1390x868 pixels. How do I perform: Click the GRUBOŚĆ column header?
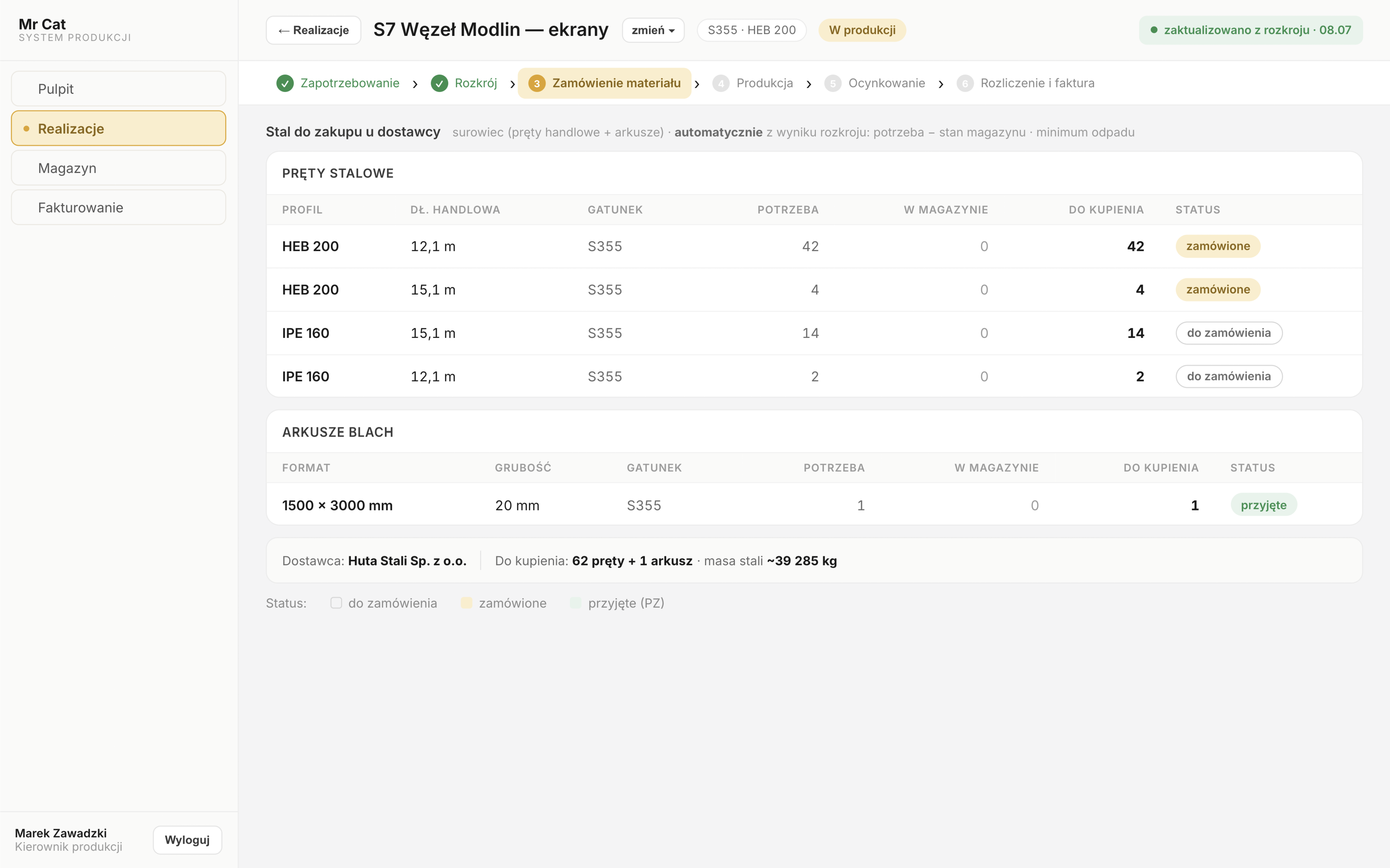tap(523, 468)
